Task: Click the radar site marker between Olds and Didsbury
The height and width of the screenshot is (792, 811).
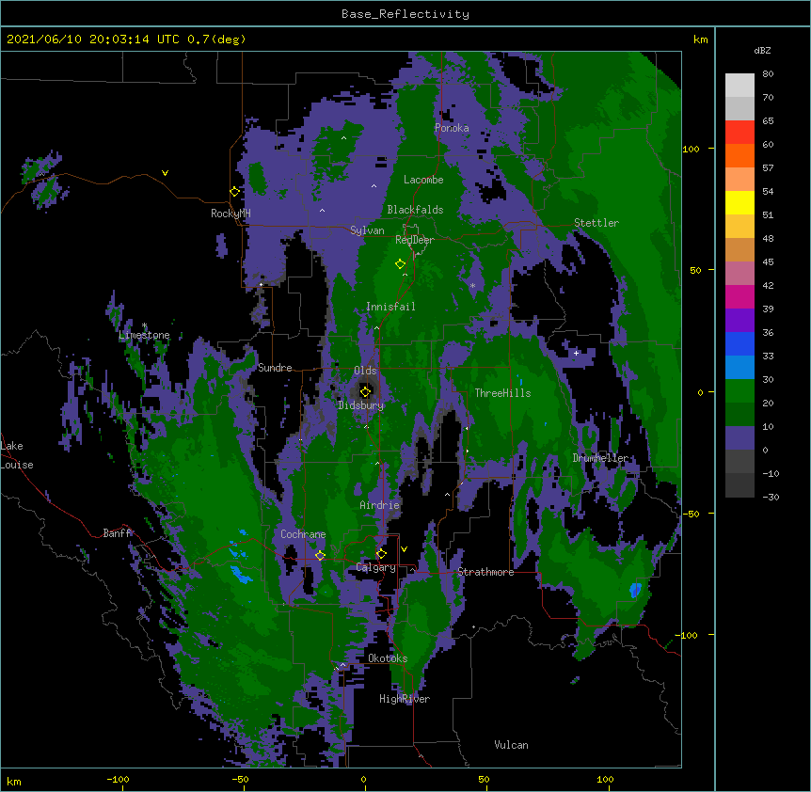Action: coord(365,391)
